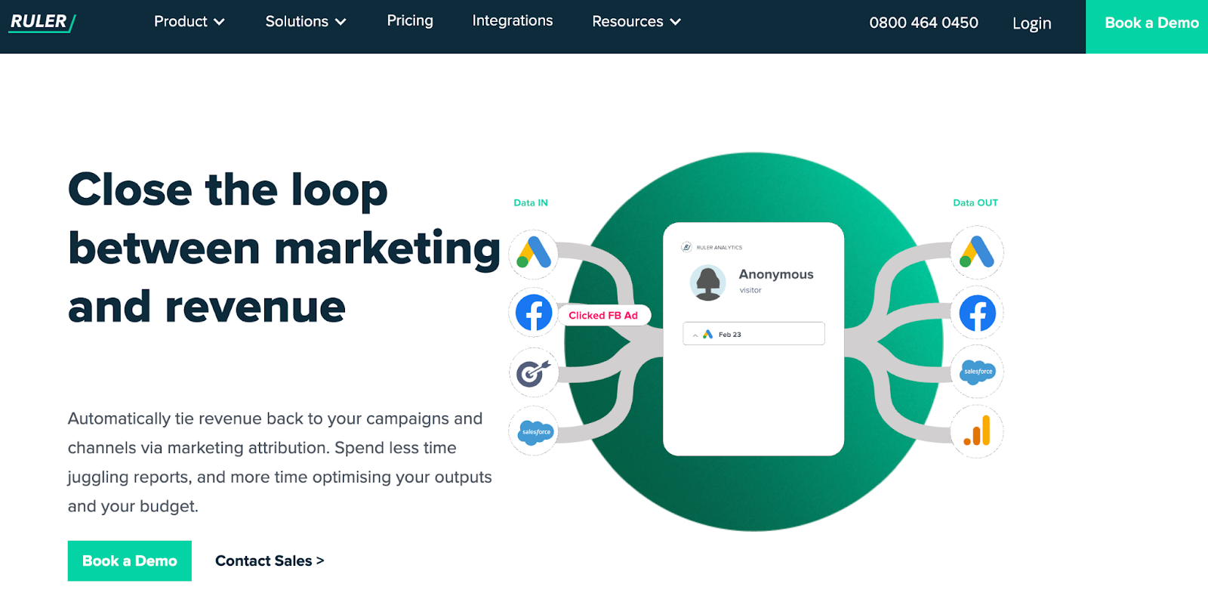Click the Contact Sales link
This screenshot has width=1208, height=596.
click(270, 560)
